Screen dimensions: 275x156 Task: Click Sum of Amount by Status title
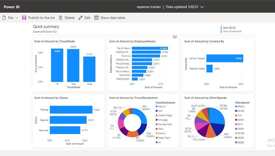click(x=51, y=98)
